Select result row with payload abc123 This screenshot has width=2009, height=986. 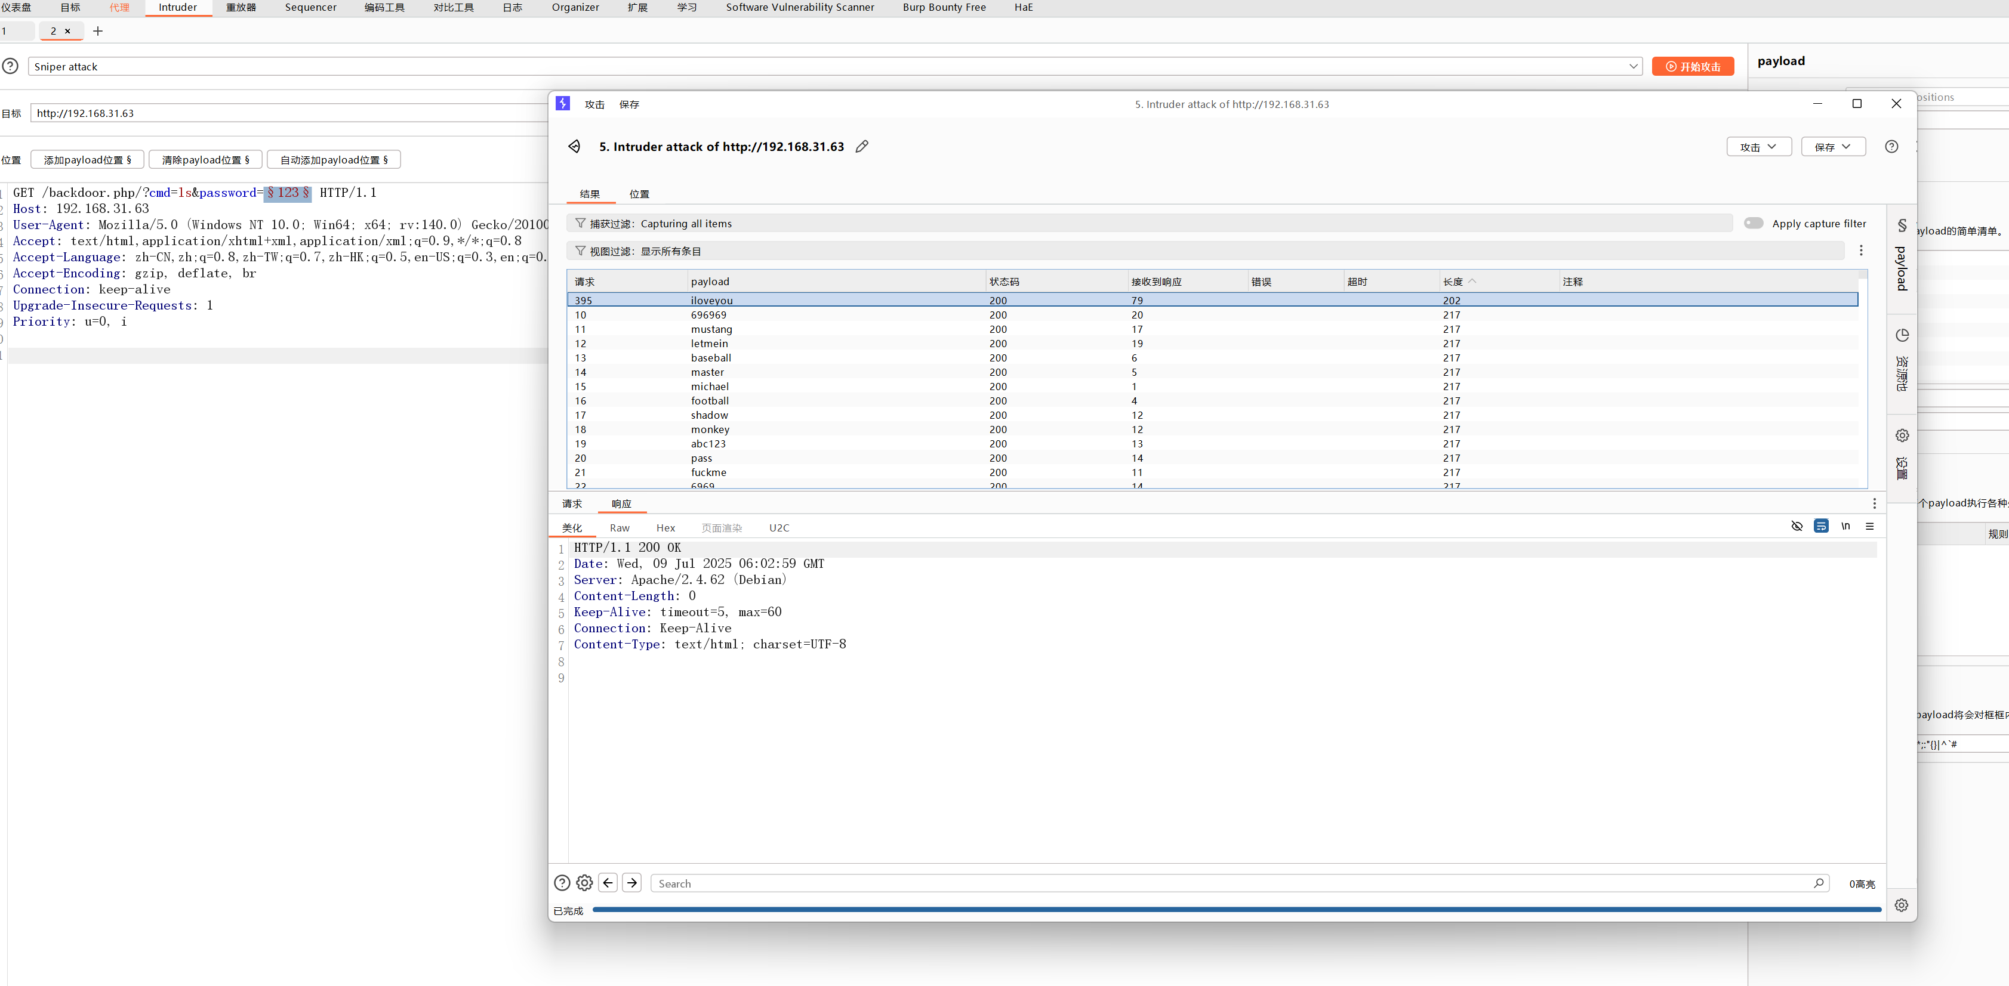1212,444
